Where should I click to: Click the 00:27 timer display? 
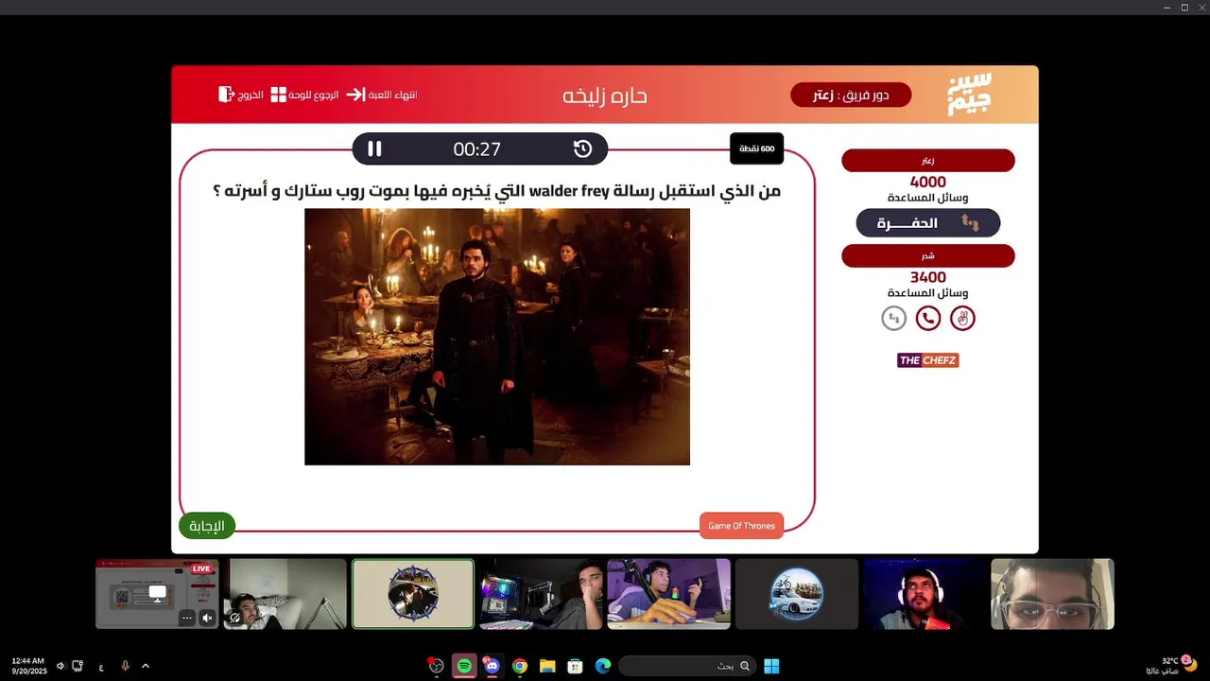(x=476, y=148)
